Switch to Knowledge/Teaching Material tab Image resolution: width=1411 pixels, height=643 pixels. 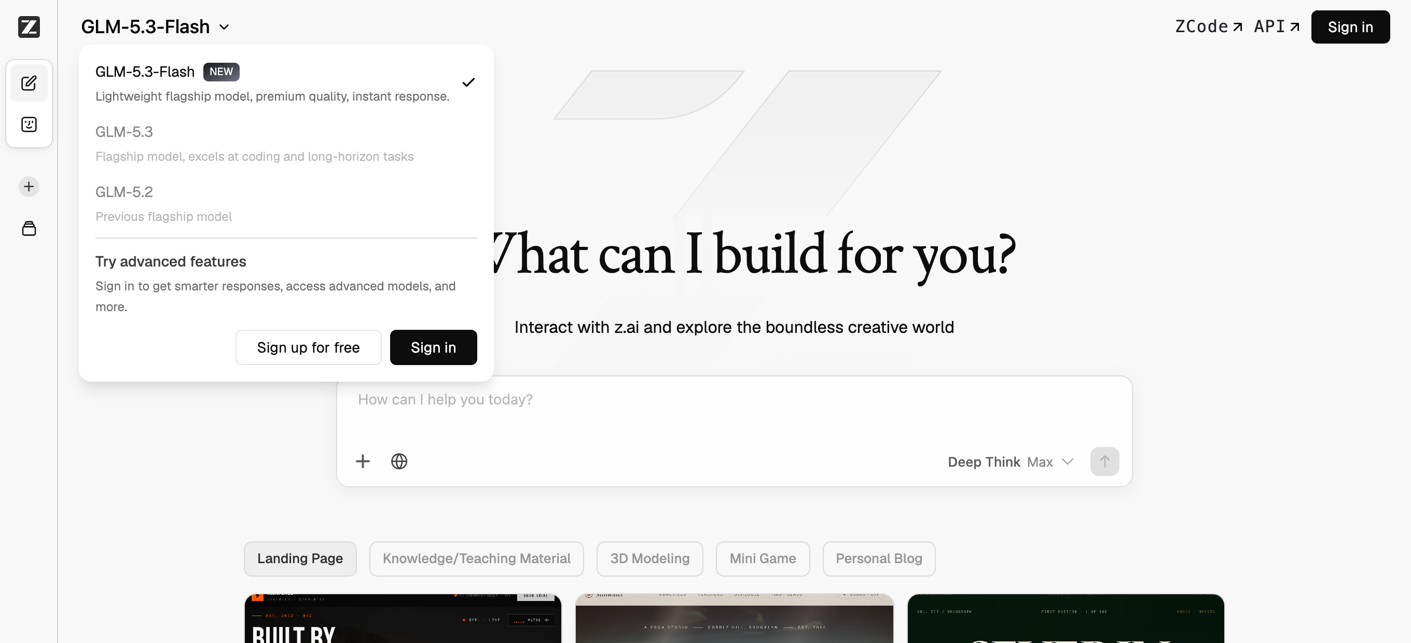[x=477, y=558]
